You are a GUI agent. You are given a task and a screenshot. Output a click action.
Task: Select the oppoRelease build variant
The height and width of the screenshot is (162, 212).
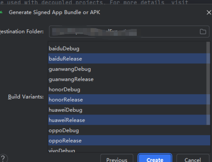(129, 141)
